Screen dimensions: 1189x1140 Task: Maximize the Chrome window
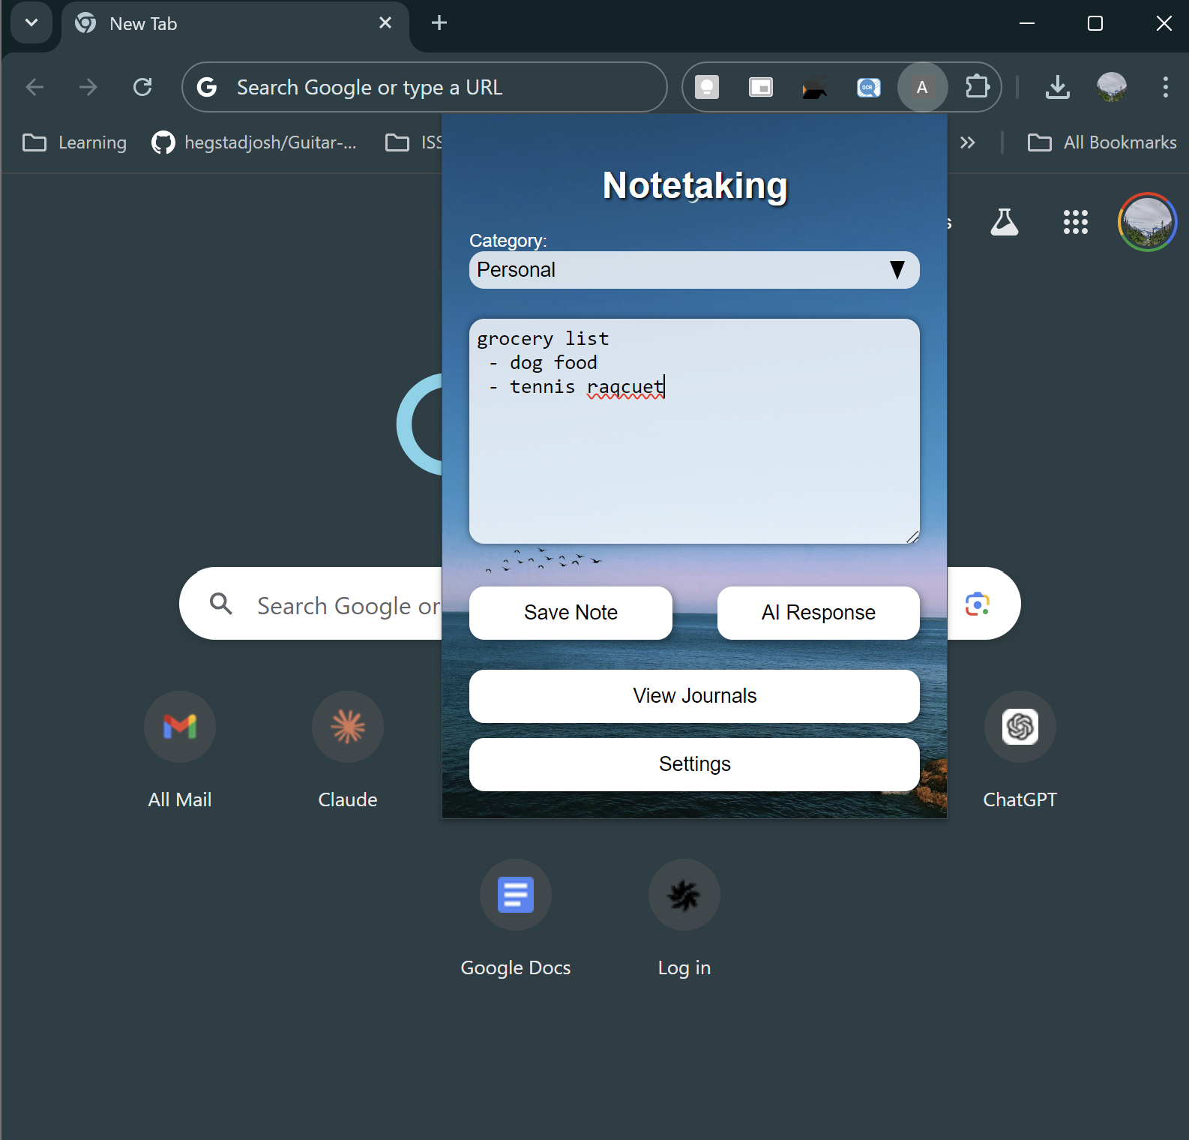point(1095,23)
